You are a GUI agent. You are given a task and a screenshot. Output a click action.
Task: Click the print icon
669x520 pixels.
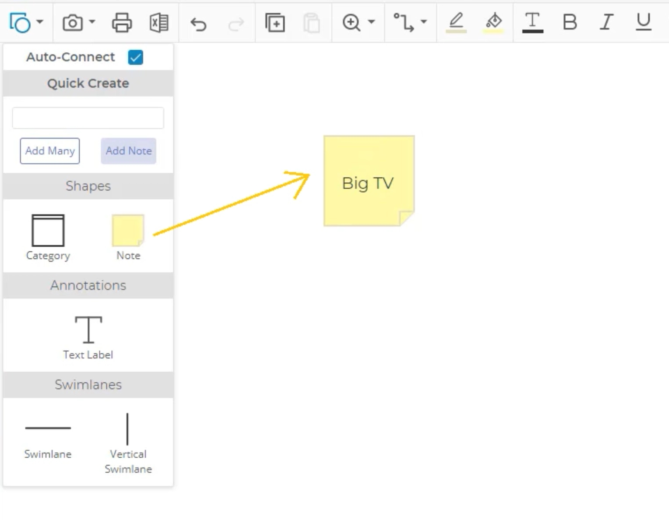(122, 23)
